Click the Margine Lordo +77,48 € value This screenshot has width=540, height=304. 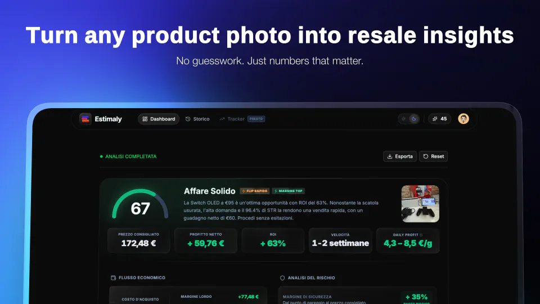click(x=248, y=297)
